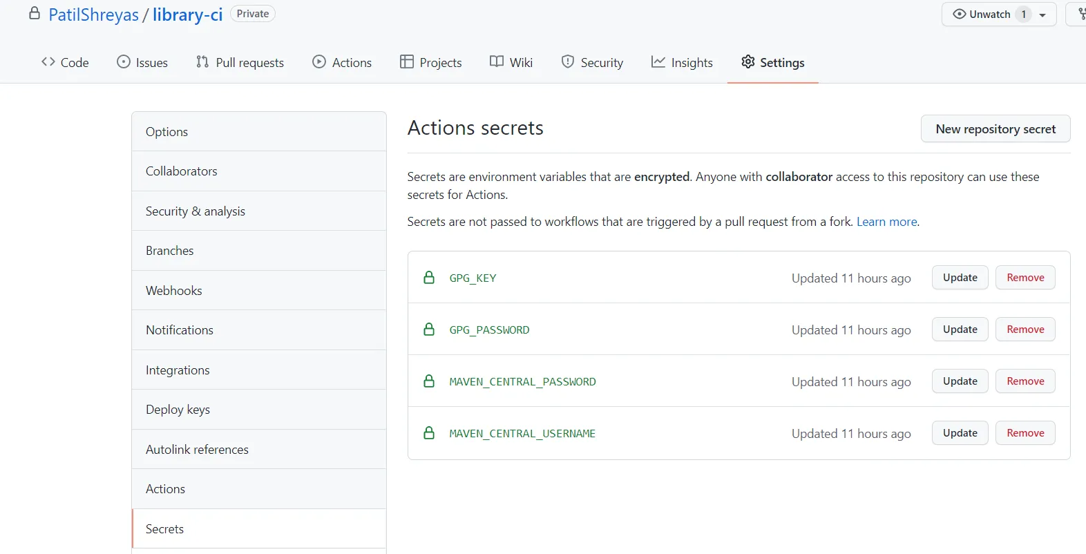Click MAVEN_CENTRAL_USERNAME's 'Updated 11 hours ago' text
This screenshot has width=1086, height=554.
coord(851,433)
